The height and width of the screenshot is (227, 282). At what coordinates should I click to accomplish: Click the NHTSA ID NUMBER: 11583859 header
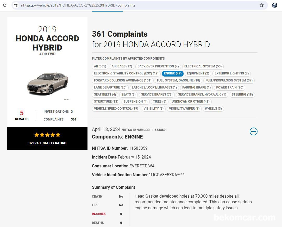143,130
